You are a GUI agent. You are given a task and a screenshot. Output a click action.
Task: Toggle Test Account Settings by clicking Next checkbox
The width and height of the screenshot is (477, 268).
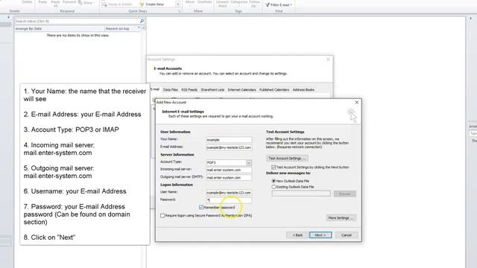pyautogui.click(x=274, y=167)
